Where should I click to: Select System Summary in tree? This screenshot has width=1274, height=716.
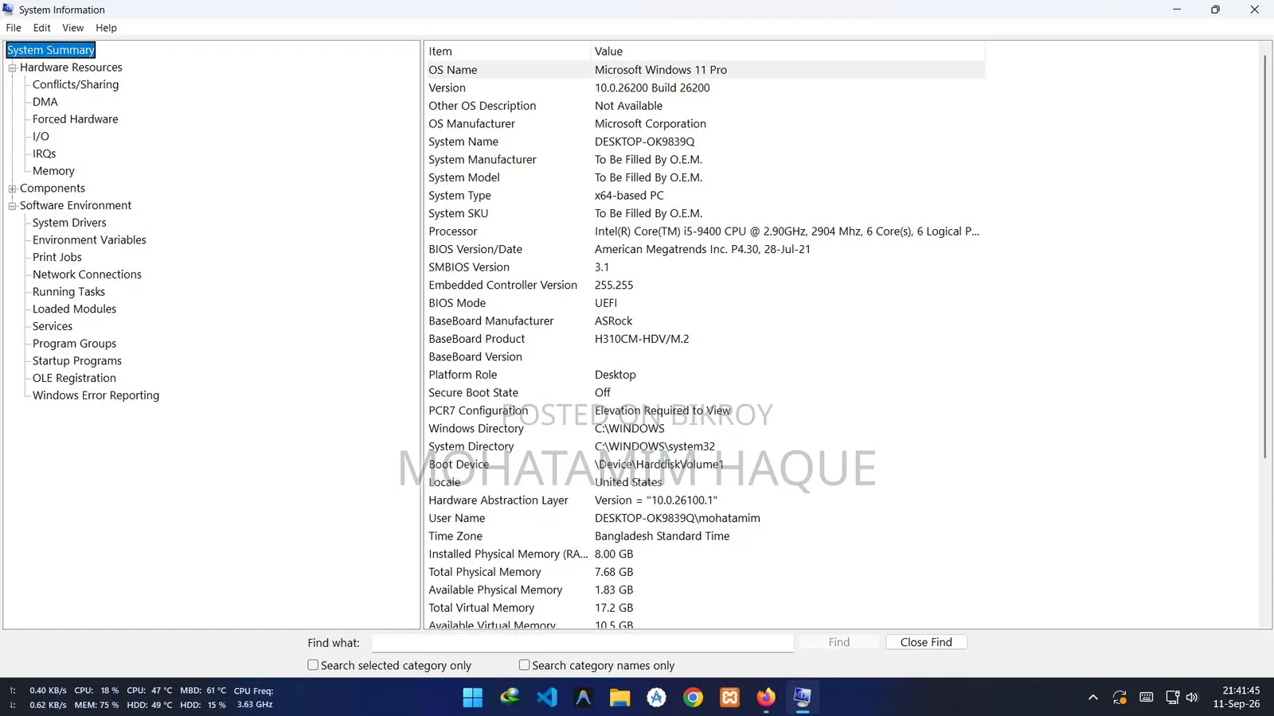51,50
